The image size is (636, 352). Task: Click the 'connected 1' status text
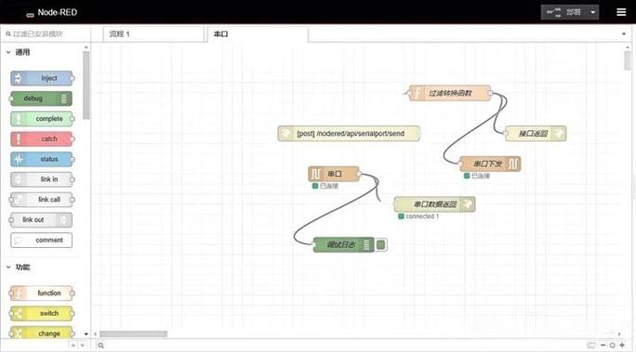[x=422, y=216]
